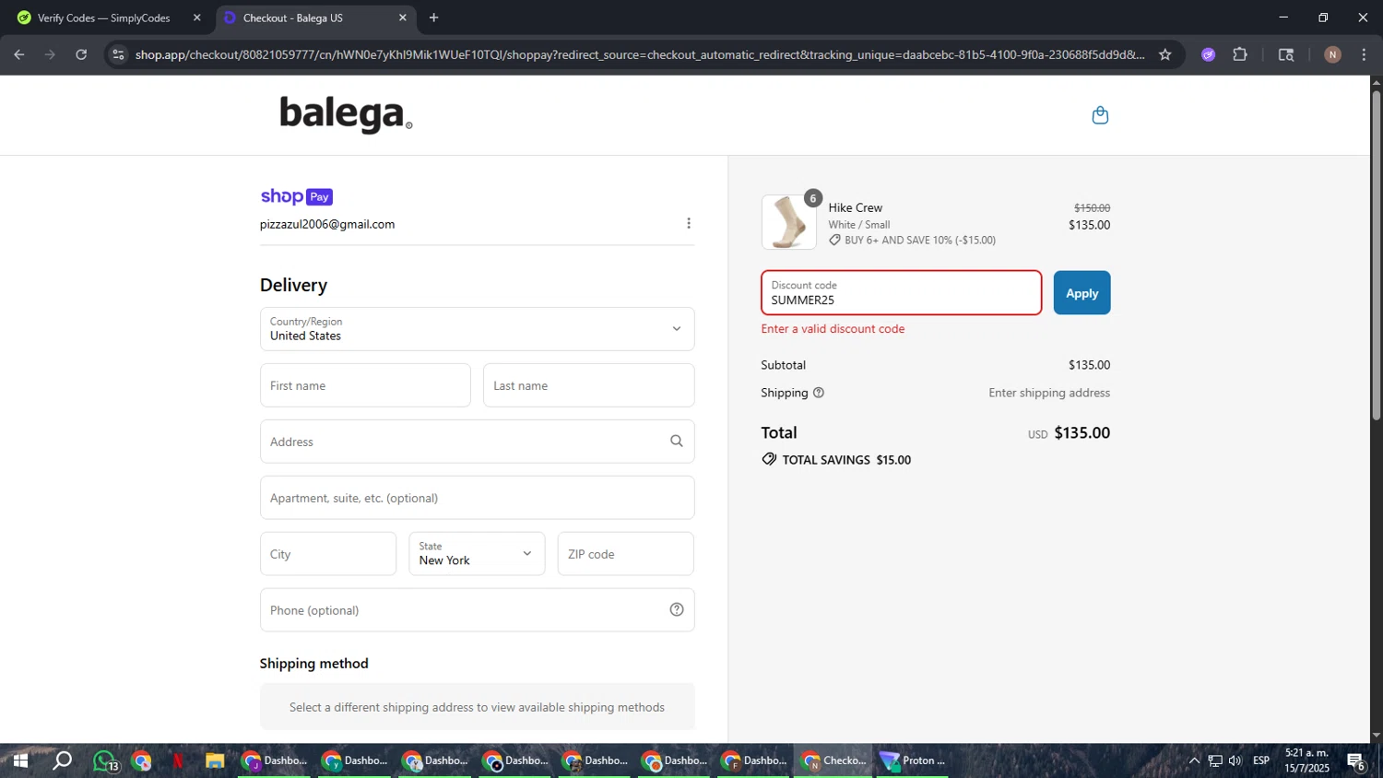This screenshot has width=1383, height=778.
Task: Click the City field
Action: pyautogui.click(x=328, y=554)
